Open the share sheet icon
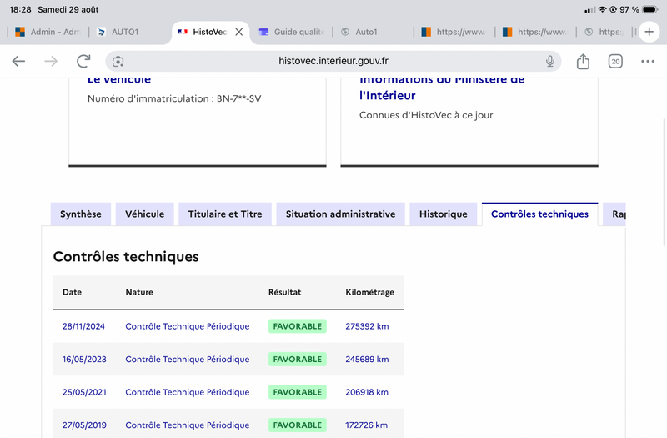 (x=583, y=61)
